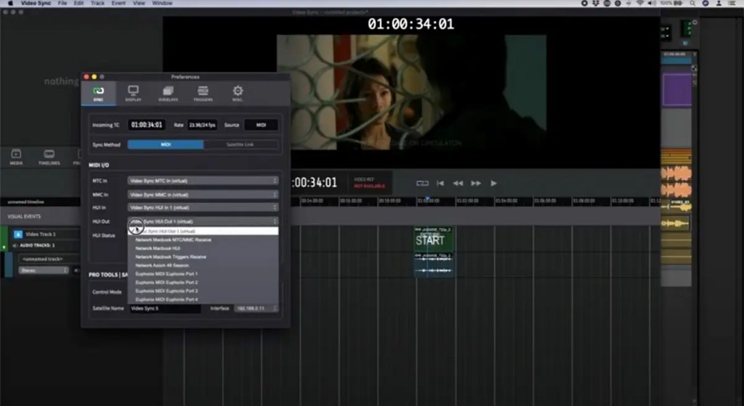744x406 pixels.
Task: Open the Track menu
Action: click(x=97, y=4)
